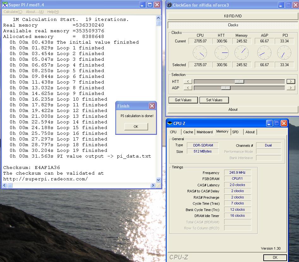Click scroll up arrow in Super PI
The width and height of the screenshot is (299, 262).
point(158,18)
